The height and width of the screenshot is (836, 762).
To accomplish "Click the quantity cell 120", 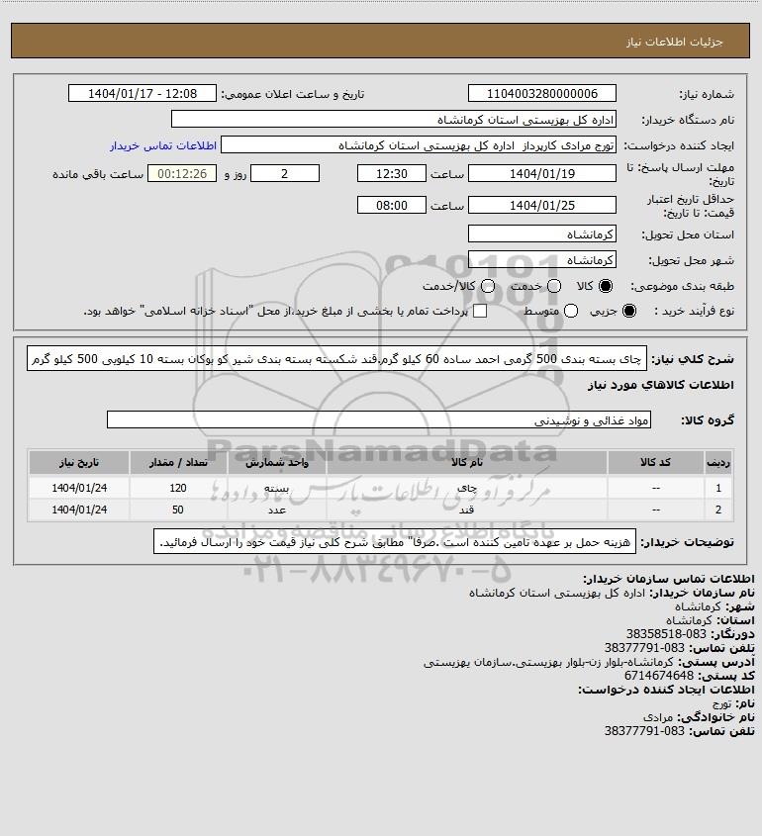I will pyautogui.click(x=178, y=488).
